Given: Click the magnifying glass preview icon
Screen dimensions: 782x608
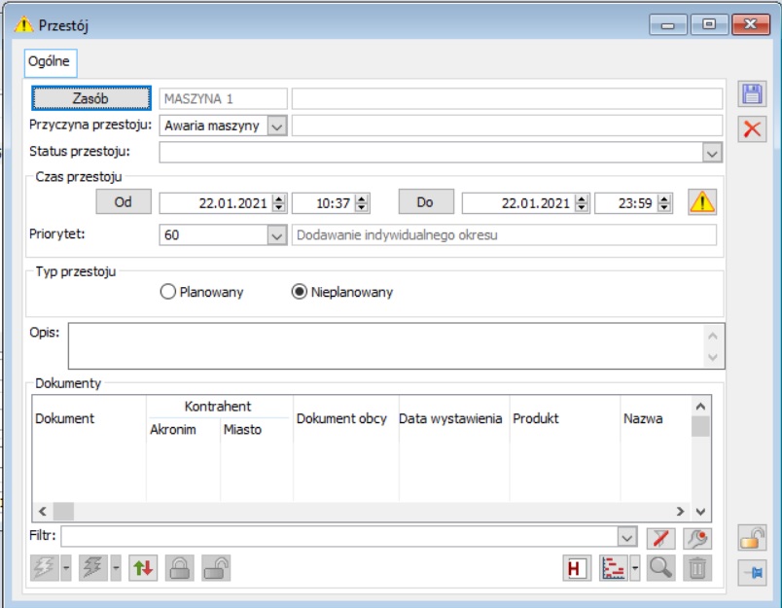Looking at the screenshot, I should pyautogui.click(x=660, y=568).
